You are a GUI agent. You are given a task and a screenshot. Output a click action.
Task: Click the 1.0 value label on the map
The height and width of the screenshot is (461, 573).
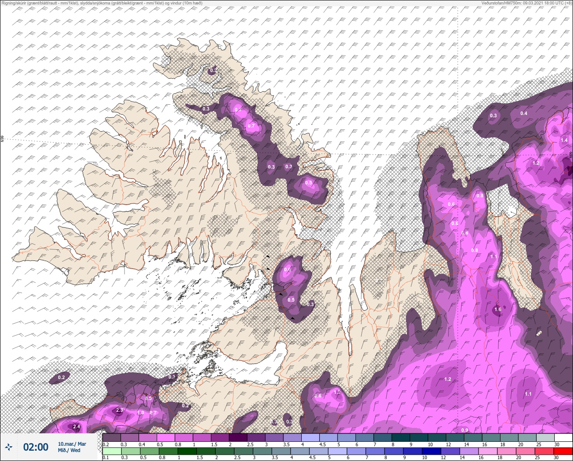(x=141, y=413)
